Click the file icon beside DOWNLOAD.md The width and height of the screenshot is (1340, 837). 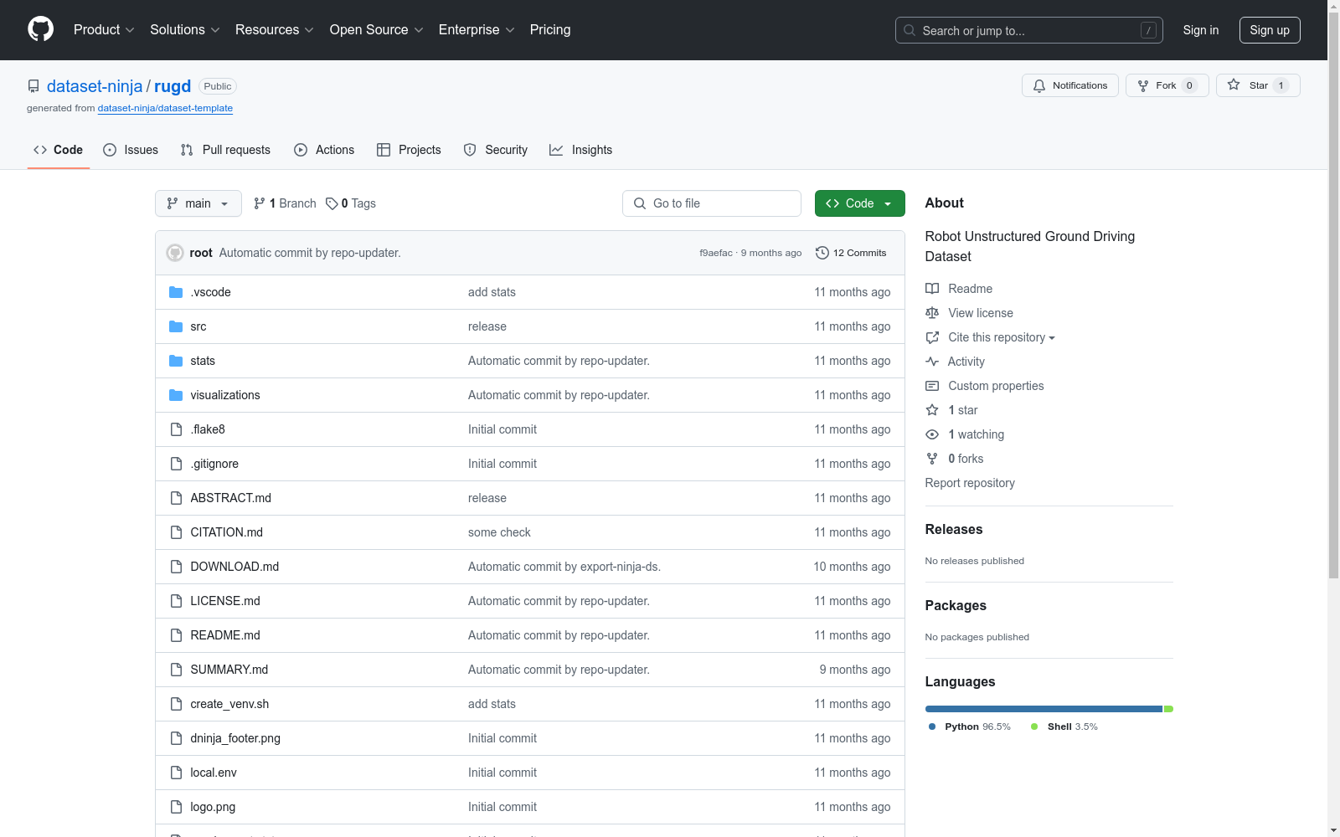click(176, 567)
